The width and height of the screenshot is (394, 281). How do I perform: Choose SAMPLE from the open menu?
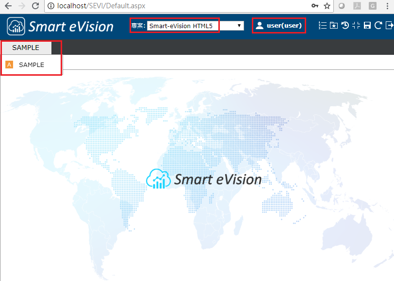32,64
